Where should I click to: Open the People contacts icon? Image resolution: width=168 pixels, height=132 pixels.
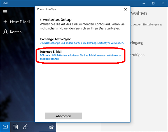(25, 127)
